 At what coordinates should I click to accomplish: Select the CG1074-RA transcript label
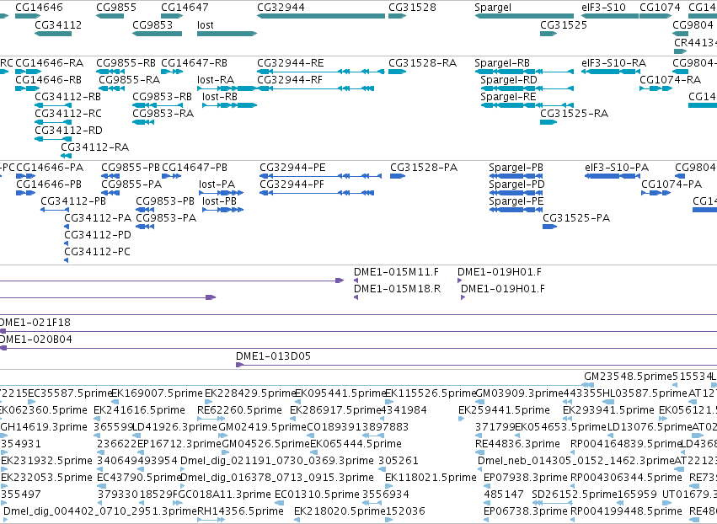(671, 79)
